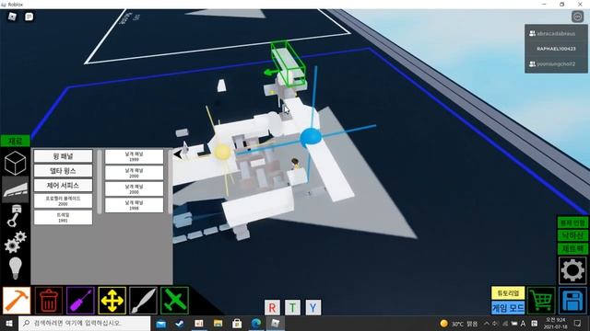Viewport: 590px width, 331px height.
Task: Click the topmost green button above 낙하산
Action: tap(572, 223)
